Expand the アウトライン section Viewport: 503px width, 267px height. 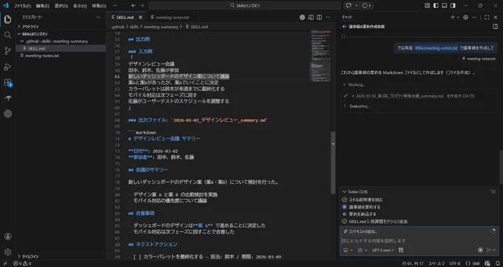coord(61,27)
